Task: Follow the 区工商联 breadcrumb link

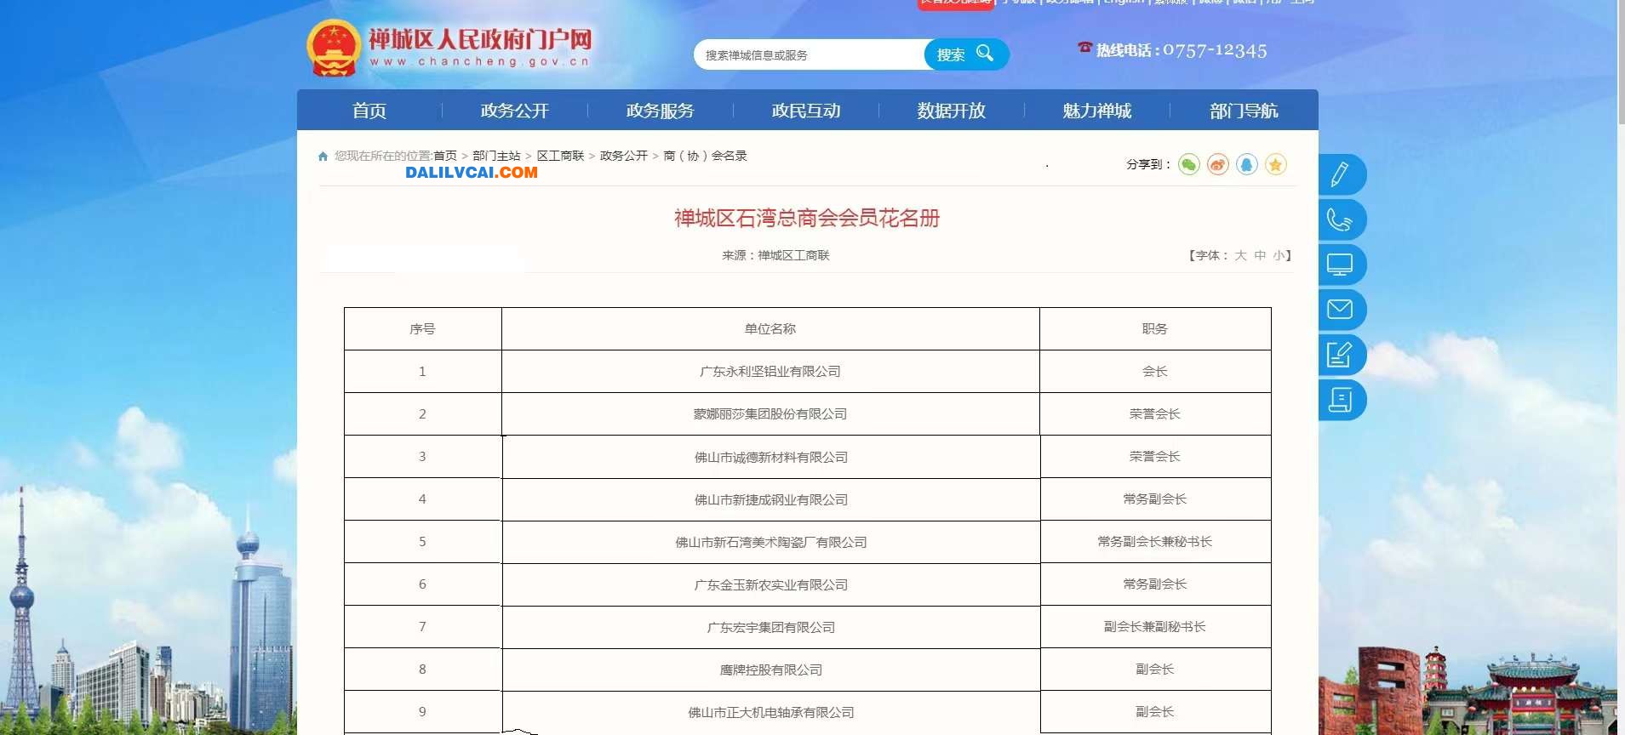Action: coord(560,157)
